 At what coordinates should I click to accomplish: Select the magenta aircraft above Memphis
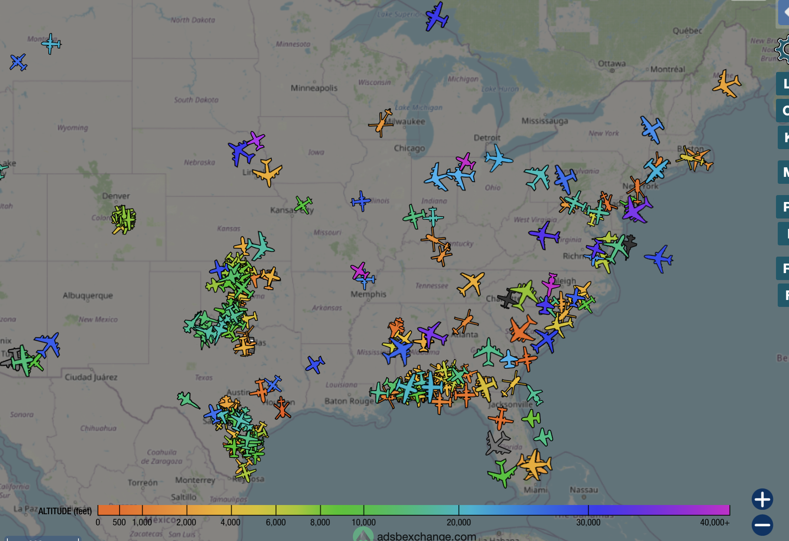click(x=359, y=270)
